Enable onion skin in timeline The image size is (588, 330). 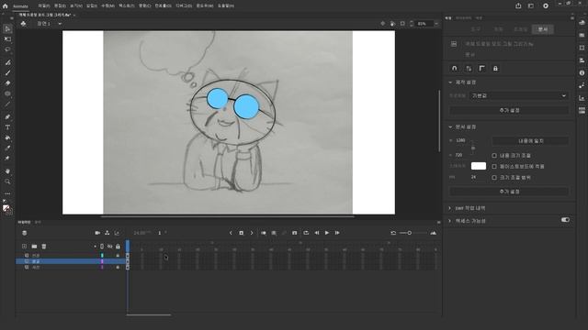[264, 233]
